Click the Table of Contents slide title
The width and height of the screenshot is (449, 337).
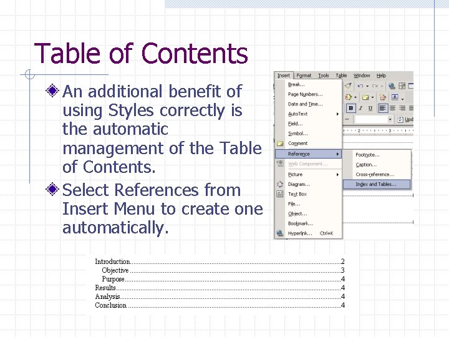tap(141, 53)
